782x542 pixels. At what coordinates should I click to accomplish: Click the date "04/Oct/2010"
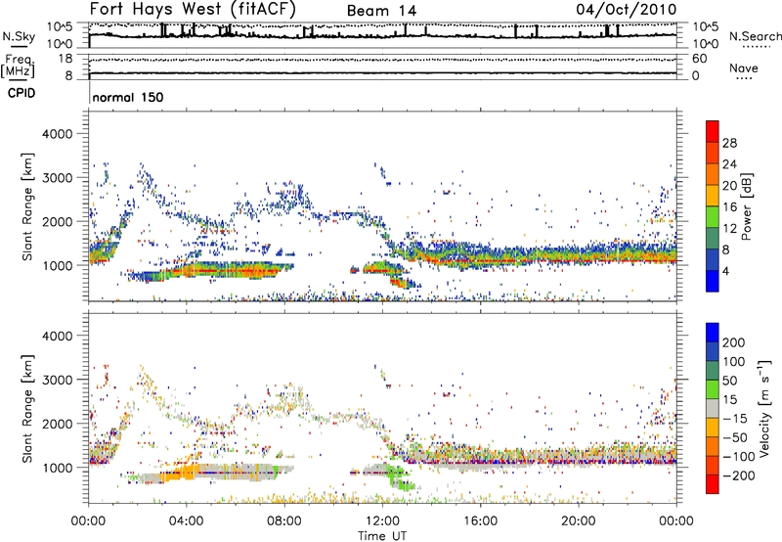[627, 10]
